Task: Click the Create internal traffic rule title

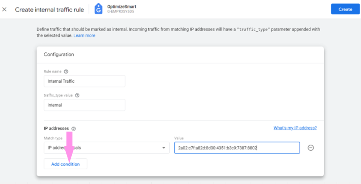Action: (x=49, y=10)
